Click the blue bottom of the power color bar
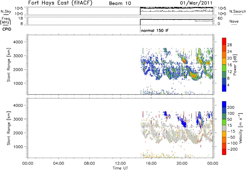This screenshot has width=246, height=170. pyautogui.click(x=224, y=88)
